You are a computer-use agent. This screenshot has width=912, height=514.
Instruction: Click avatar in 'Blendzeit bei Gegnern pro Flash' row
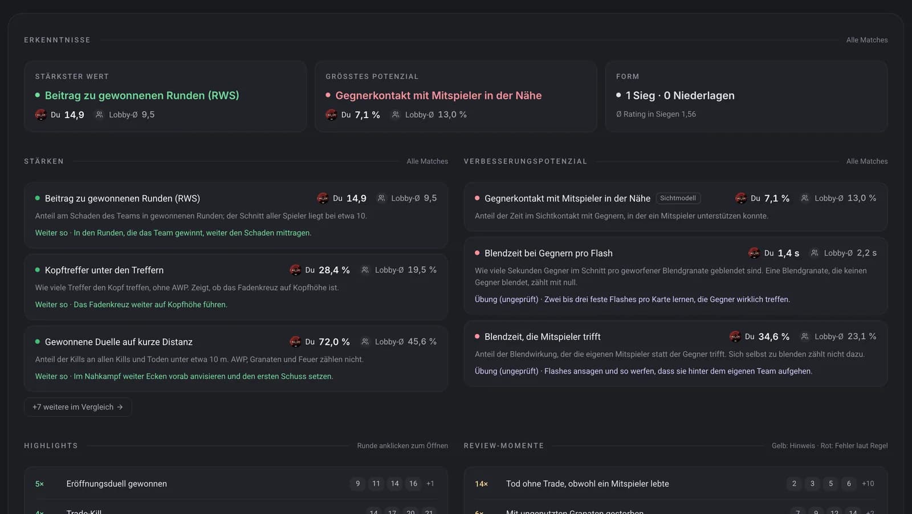click(x=754, y=253)
